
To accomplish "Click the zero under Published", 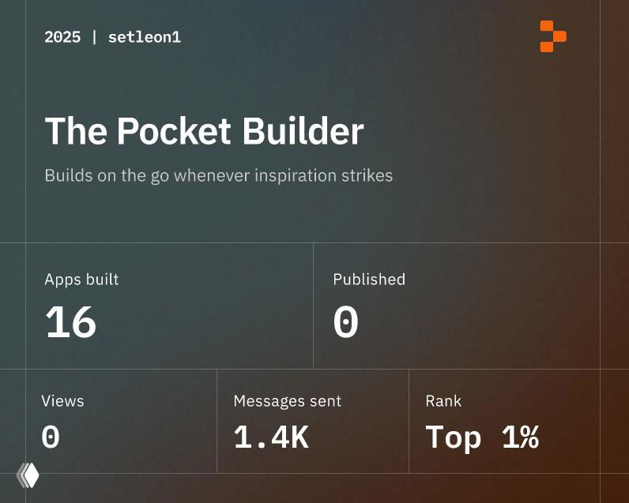I will [345, 323].
